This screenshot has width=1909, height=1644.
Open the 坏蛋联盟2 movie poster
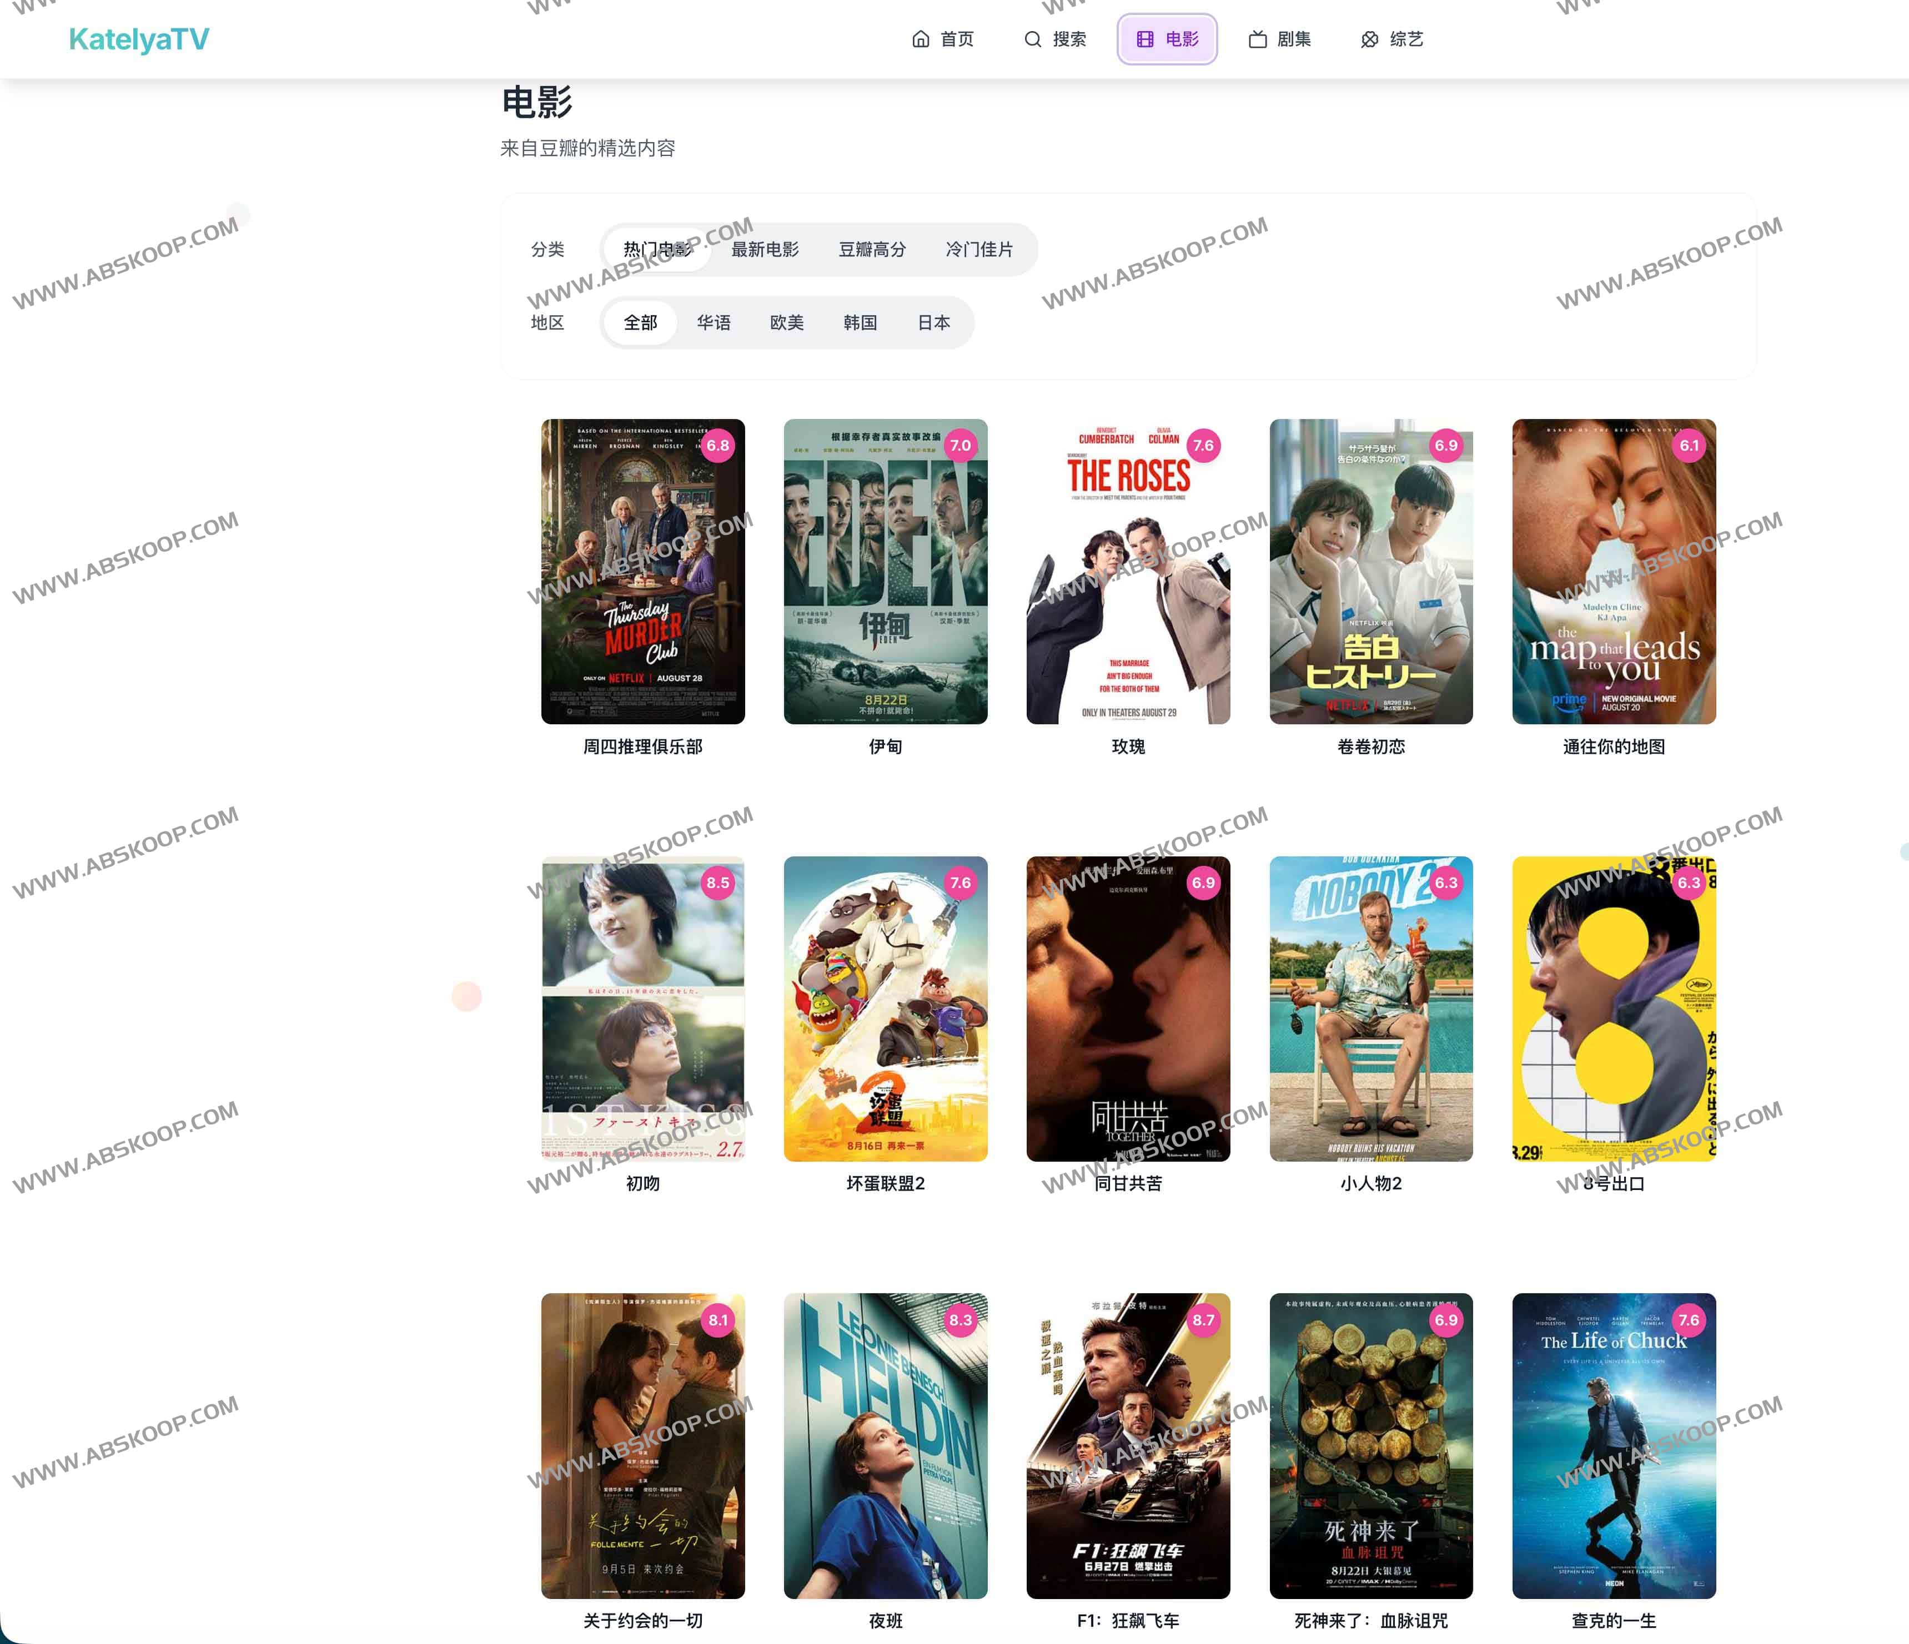pyautogui.click(x=886, y=1008)
